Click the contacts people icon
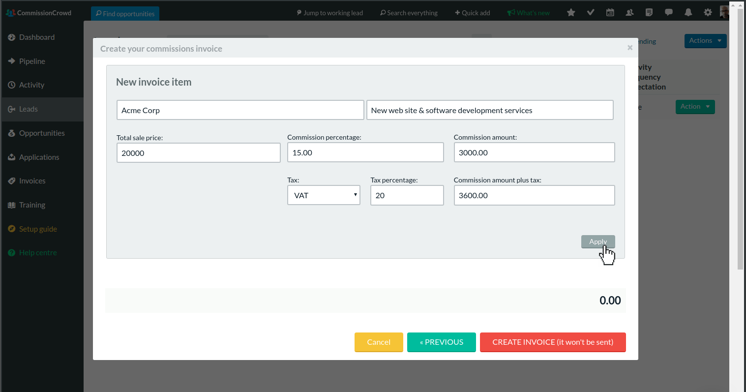Screen dimensions: 746x392 (x=629, y=13)
